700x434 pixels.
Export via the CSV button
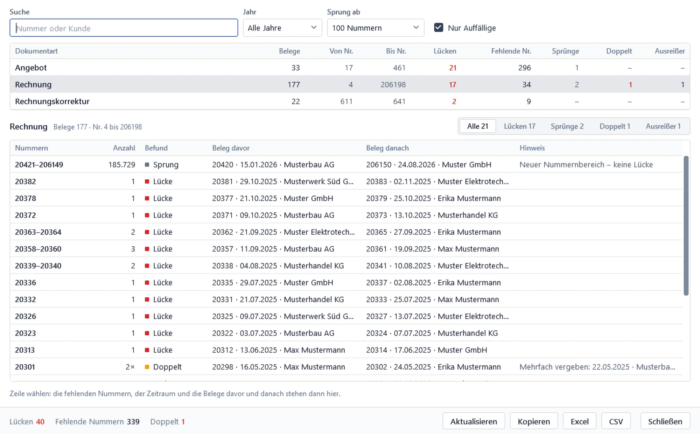[x=616, y=421]
